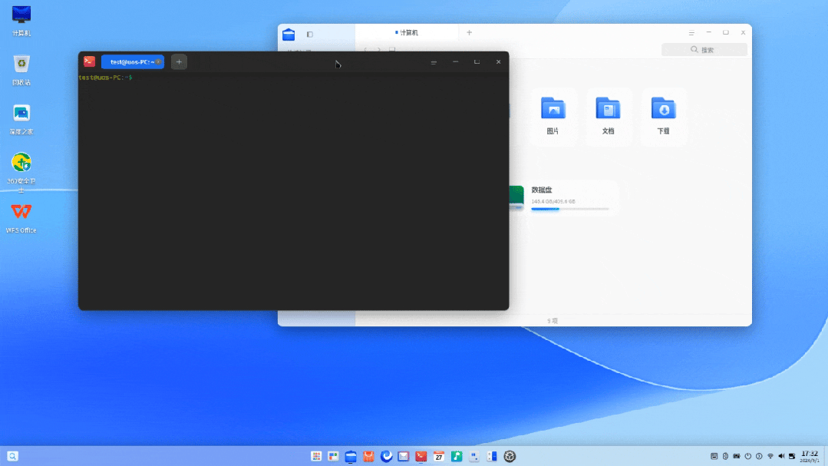Open the Wi-Fi network tray icon
Image resolution: width=828 pixels, height=466 pixels.
pyautogui.click(x=770, y=457)
